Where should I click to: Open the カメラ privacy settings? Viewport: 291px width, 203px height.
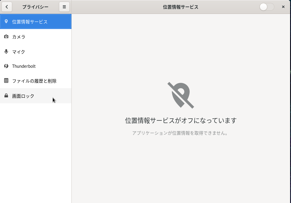coord(19,37)
